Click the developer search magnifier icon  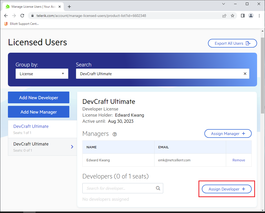(158, 188)
